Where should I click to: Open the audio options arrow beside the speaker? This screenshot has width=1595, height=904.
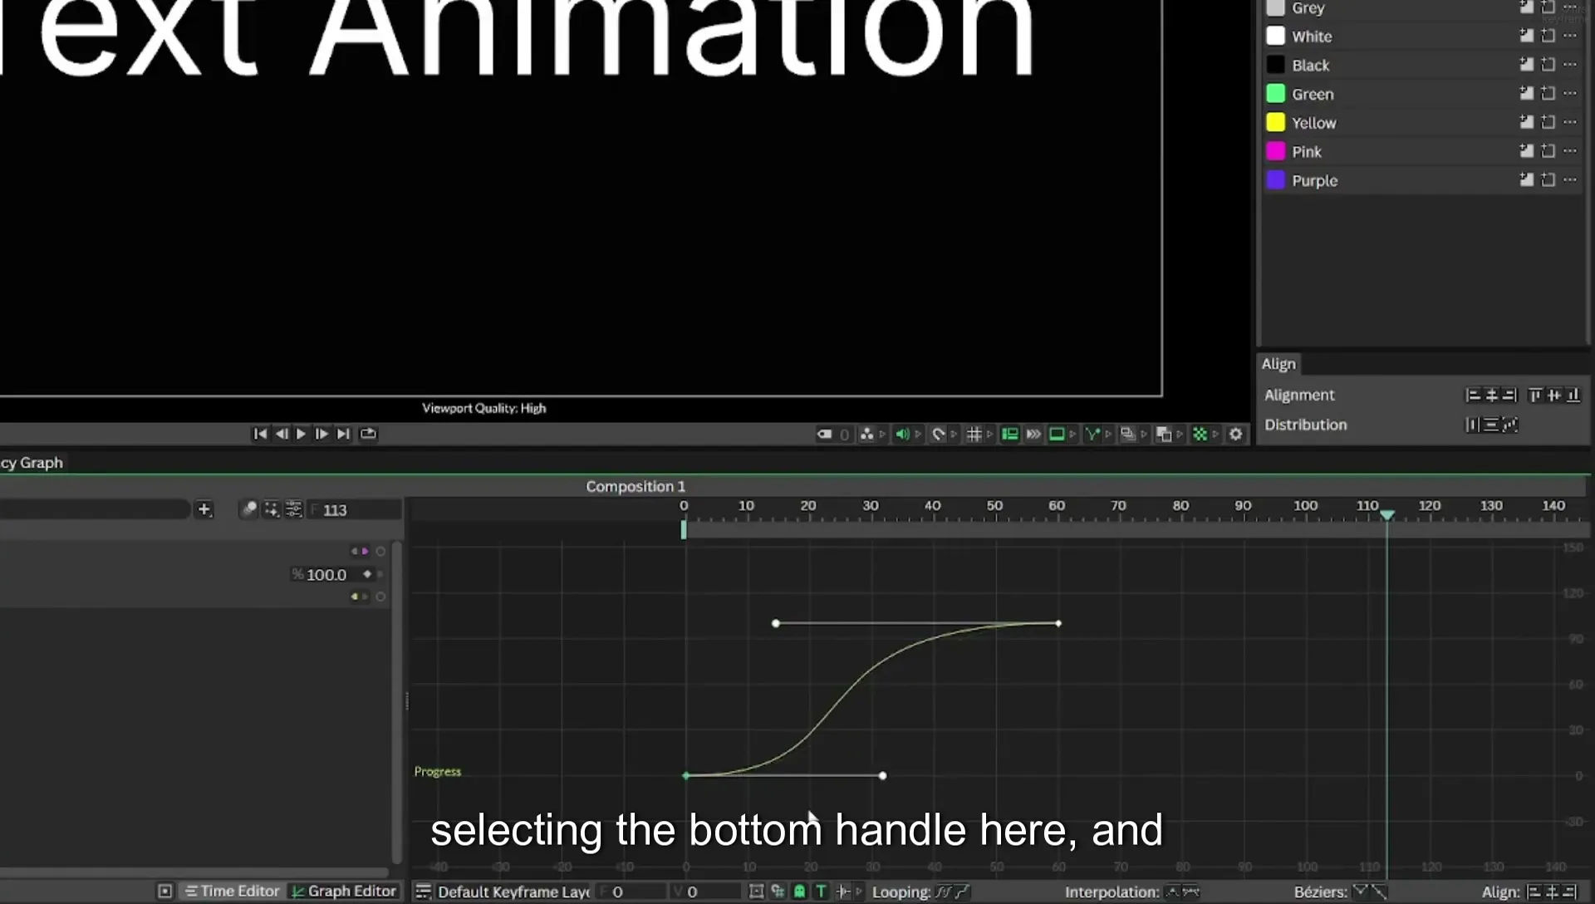pyautogui.click(x=918, y=434)
